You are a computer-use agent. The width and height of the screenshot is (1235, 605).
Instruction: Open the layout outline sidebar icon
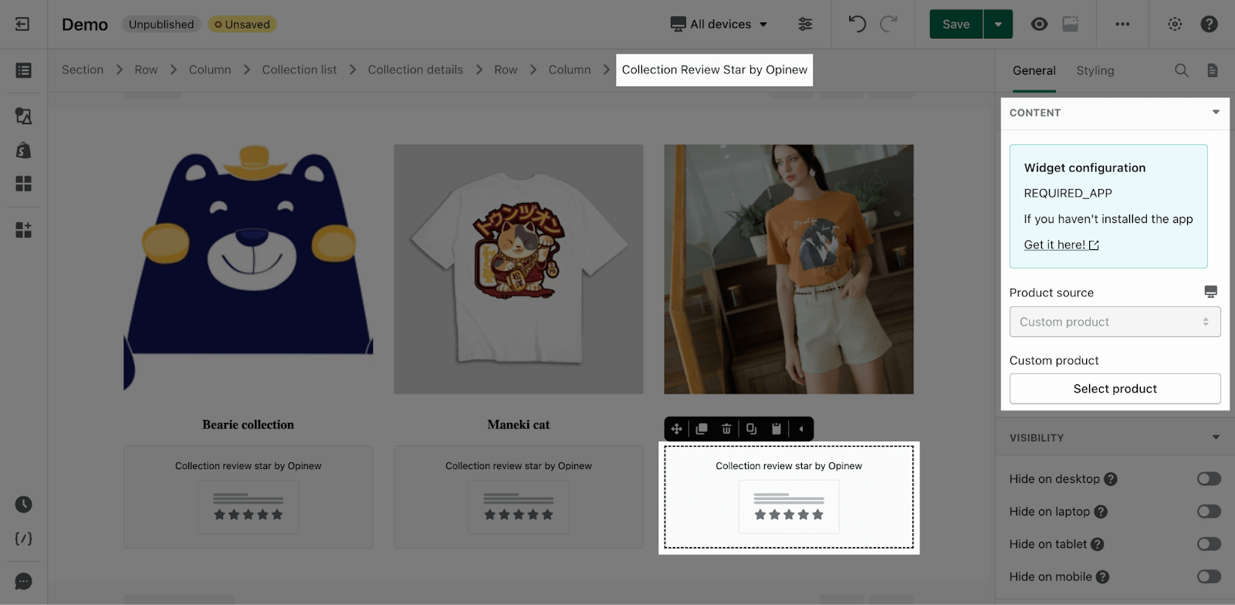pos(23,70)
